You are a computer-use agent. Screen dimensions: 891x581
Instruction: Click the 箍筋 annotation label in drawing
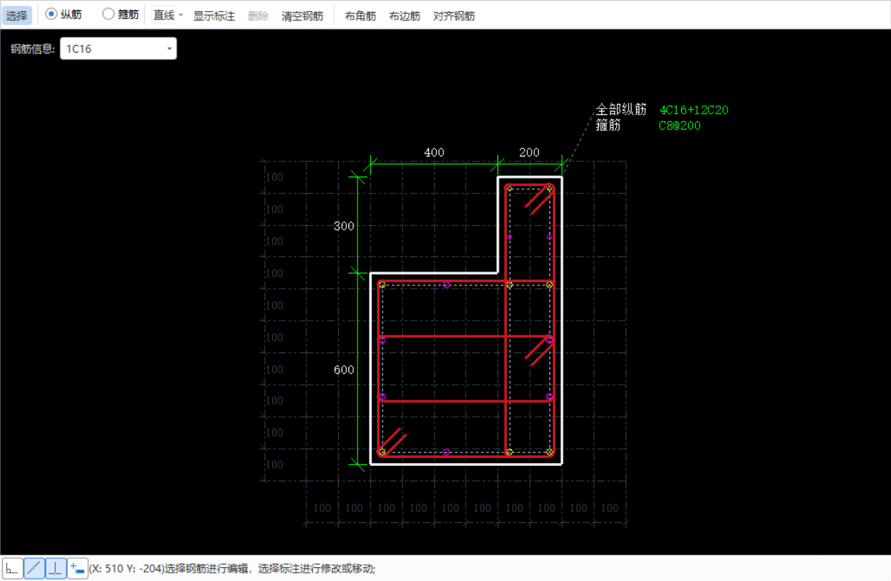[x=608, y=125]
